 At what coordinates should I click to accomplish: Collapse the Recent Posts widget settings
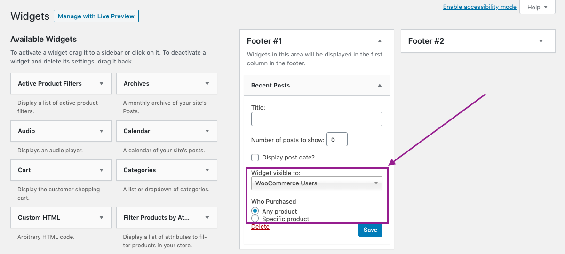coord(380,86)
